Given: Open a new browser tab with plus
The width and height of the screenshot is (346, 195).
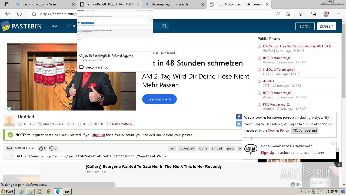Looking at the screenshot, I should coord(276,4).
